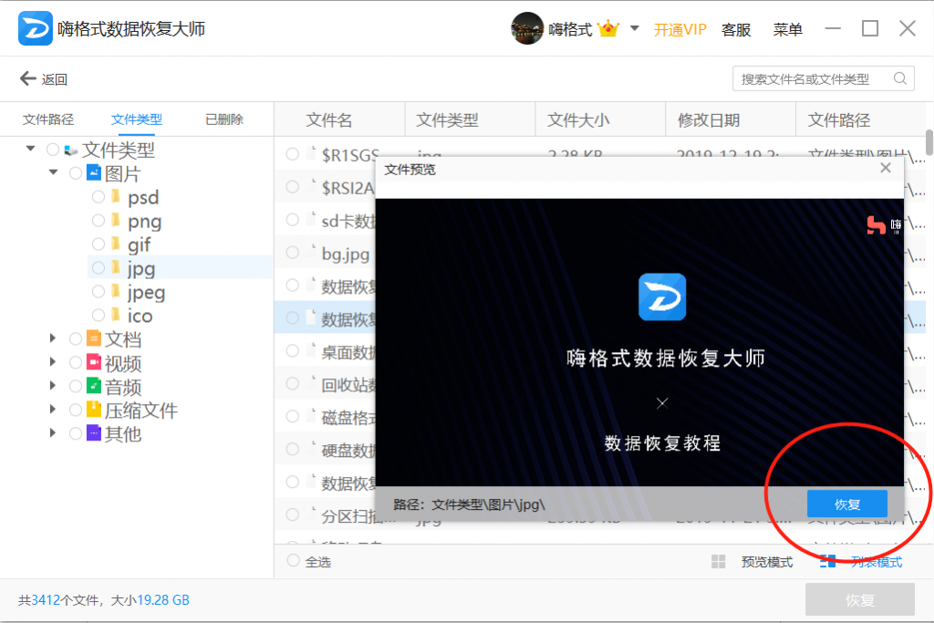Select the gif tree item label
Screen dimensions: 934x623
pyautogui.click(x=139, y=244)
